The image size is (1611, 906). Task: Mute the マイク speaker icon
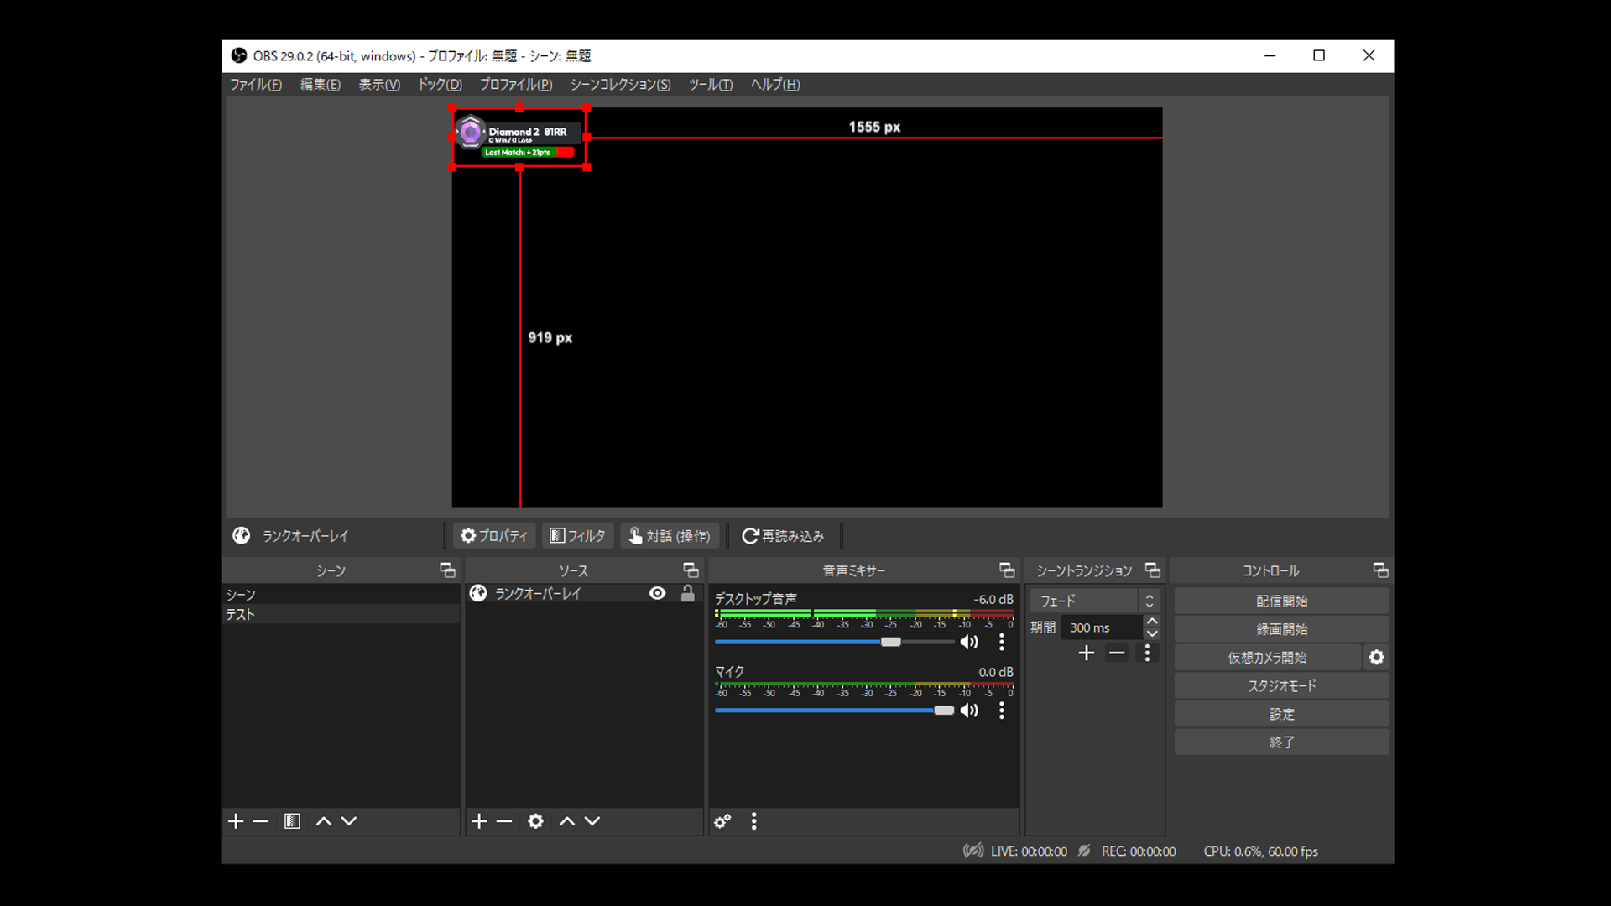pyautogui.click(x=969, y=711)
